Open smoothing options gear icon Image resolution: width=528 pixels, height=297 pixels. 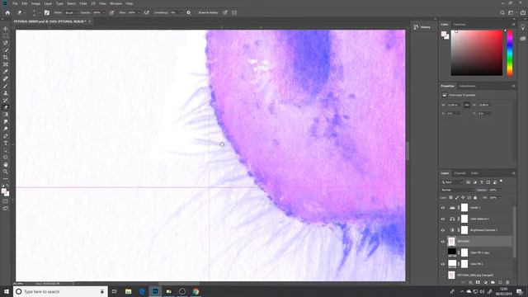coord(189,12)
